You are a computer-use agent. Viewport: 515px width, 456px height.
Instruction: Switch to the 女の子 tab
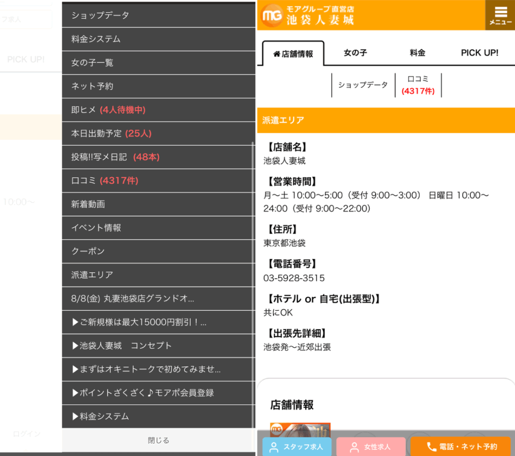[x=355, y=53]
